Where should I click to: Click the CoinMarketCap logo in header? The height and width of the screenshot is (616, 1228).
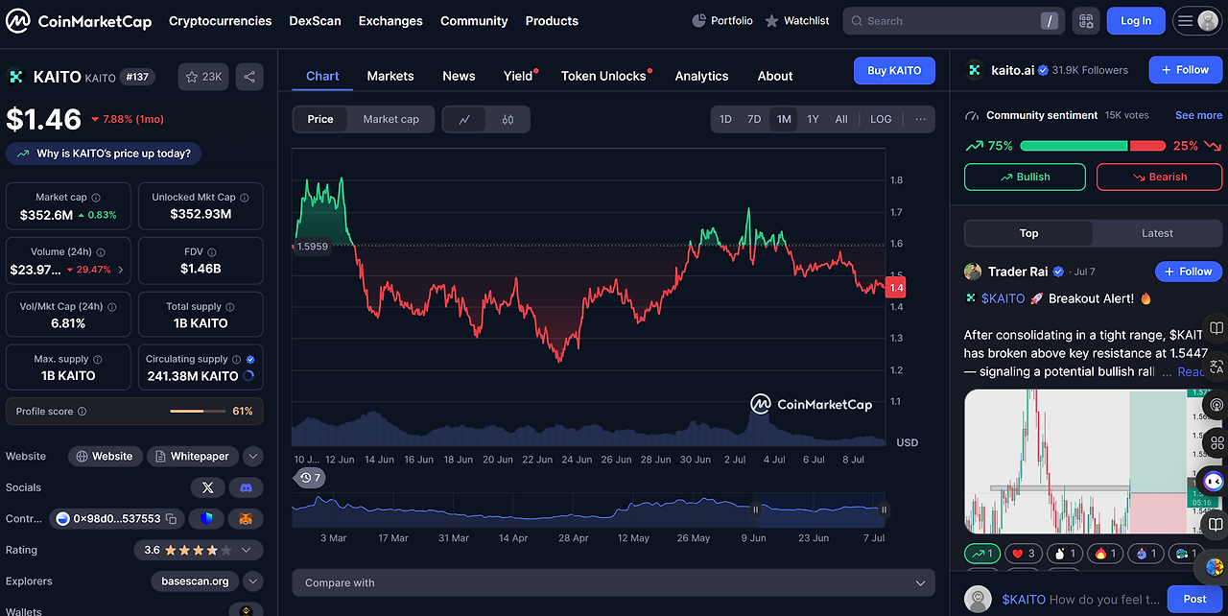click(79, 20)
